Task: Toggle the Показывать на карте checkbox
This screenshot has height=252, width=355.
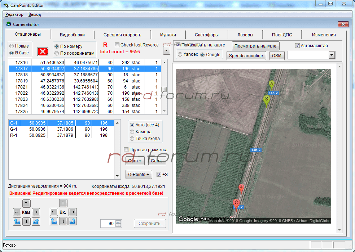Action: (x=178, y=45)
